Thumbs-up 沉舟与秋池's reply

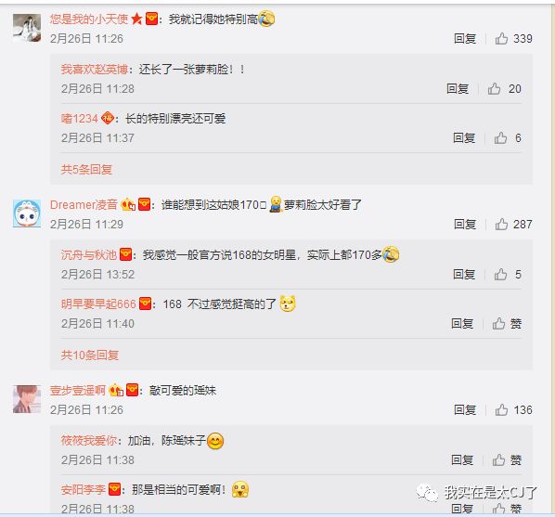pos(508,274)
